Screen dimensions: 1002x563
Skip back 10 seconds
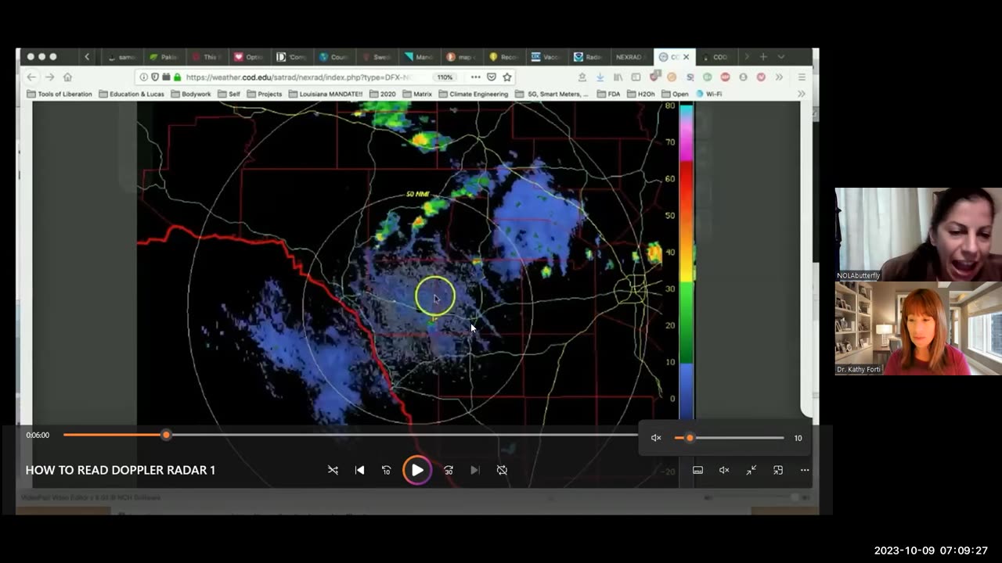pos(386,470)
